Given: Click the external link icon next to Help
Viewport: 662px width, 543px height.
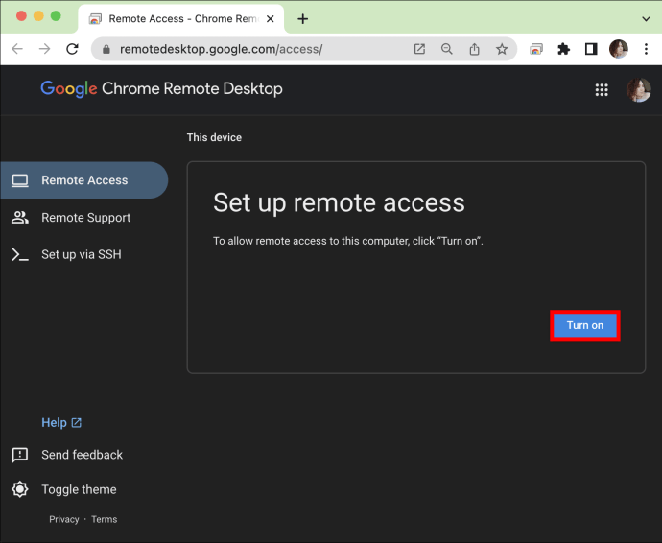Looking at the screenshot, I should 77,423.
